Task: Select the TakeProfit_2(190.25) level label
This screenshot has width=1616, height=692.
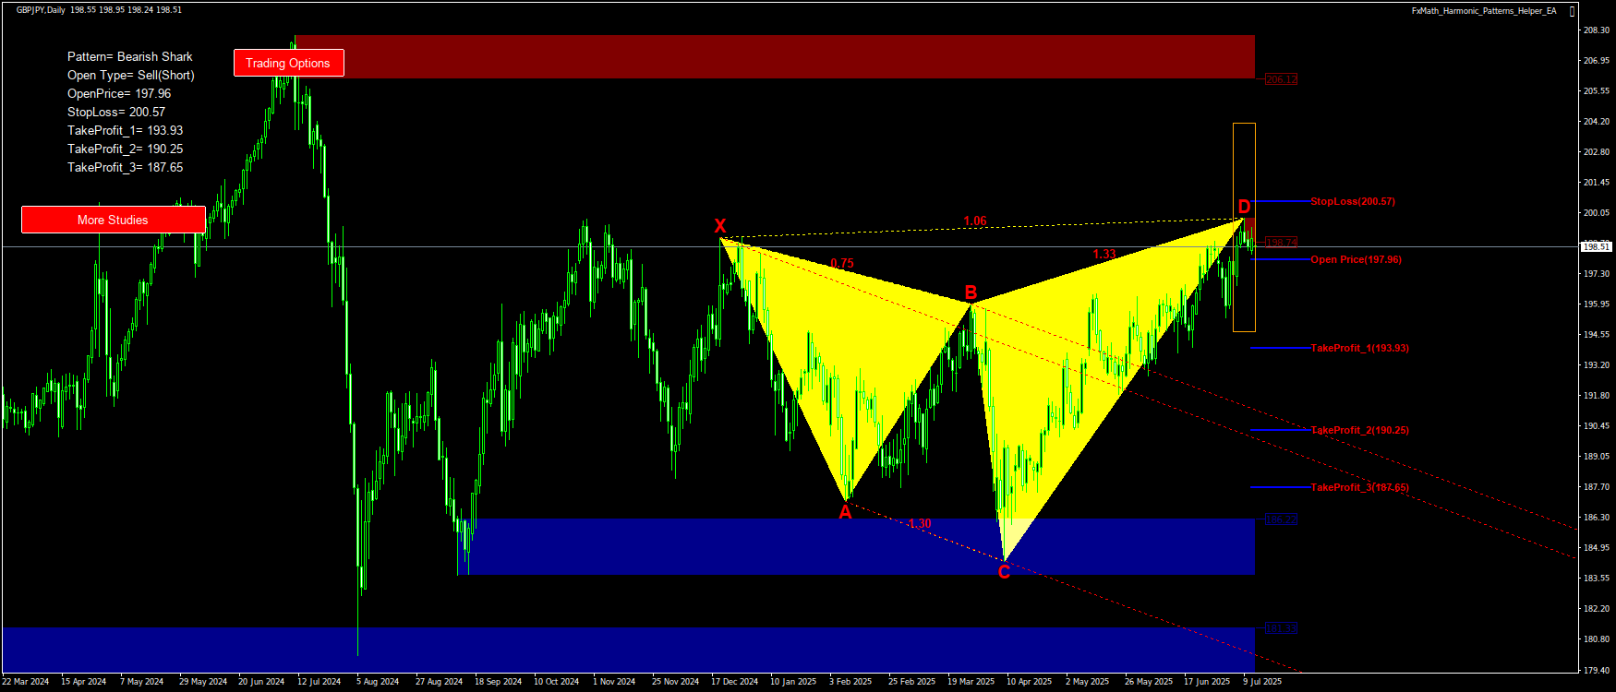Action: pyautogui.click(x=1359, y=430)
